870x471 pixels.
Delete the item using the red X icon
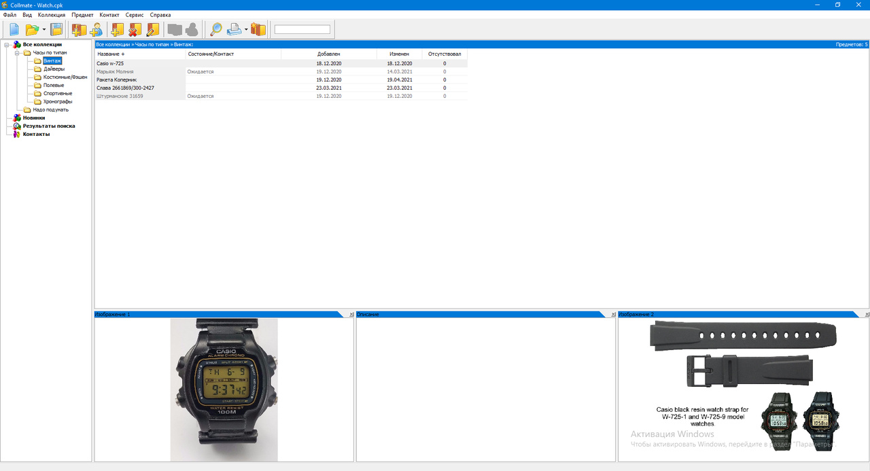pos(135,29)
